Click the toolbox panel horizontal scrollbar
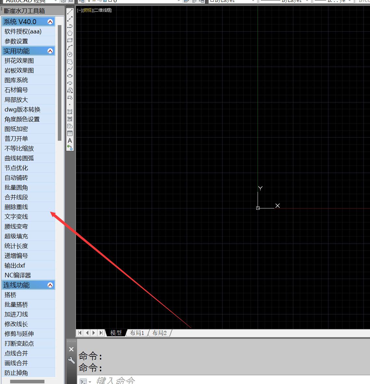This screenshot has width=370, height=384. click(x=27, y=381)
